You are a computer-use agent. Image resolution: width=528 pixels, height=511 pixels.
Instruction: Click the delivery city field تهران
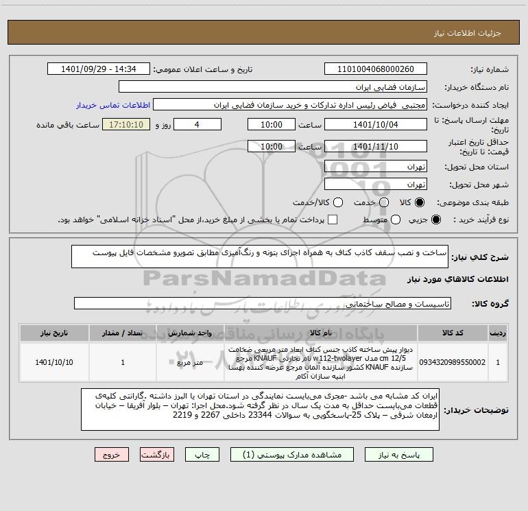tap(376, 185)
